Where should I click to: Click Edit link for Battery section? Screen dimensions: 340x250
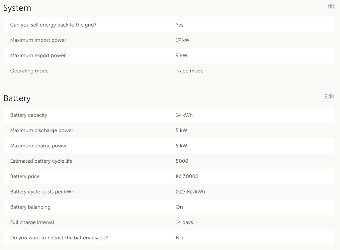tap(329, 97)
